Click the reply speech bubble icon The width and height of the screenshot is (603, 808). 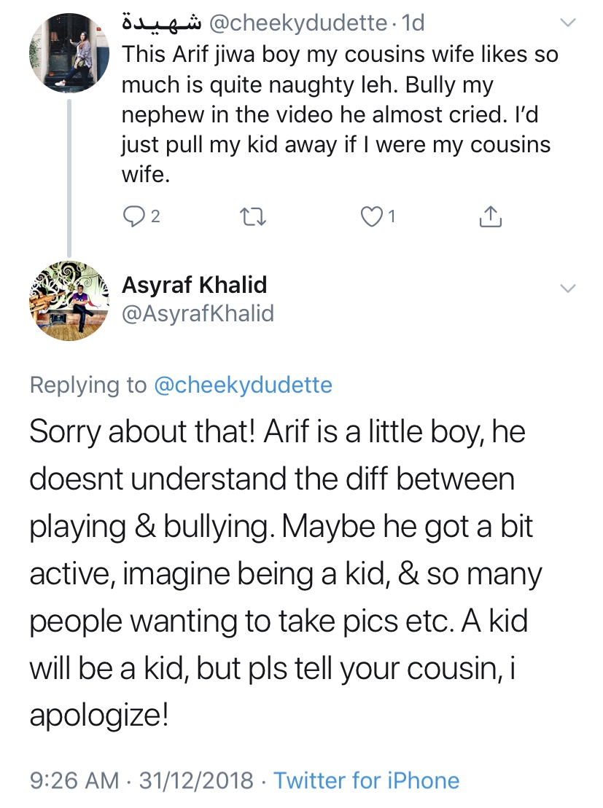coord(133,216)
